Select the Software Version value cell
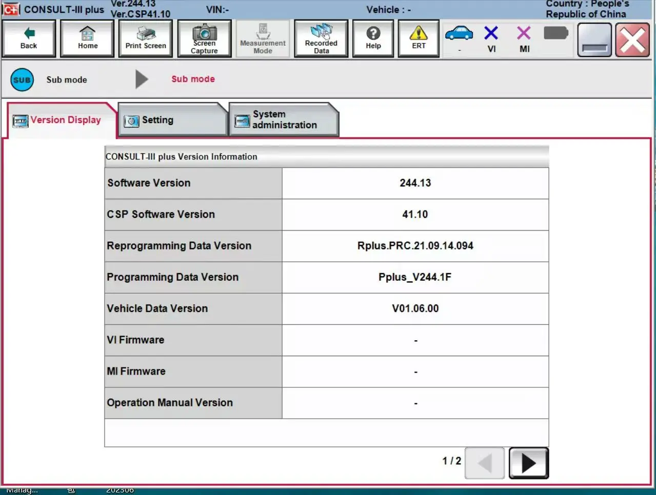 [415, 183]
